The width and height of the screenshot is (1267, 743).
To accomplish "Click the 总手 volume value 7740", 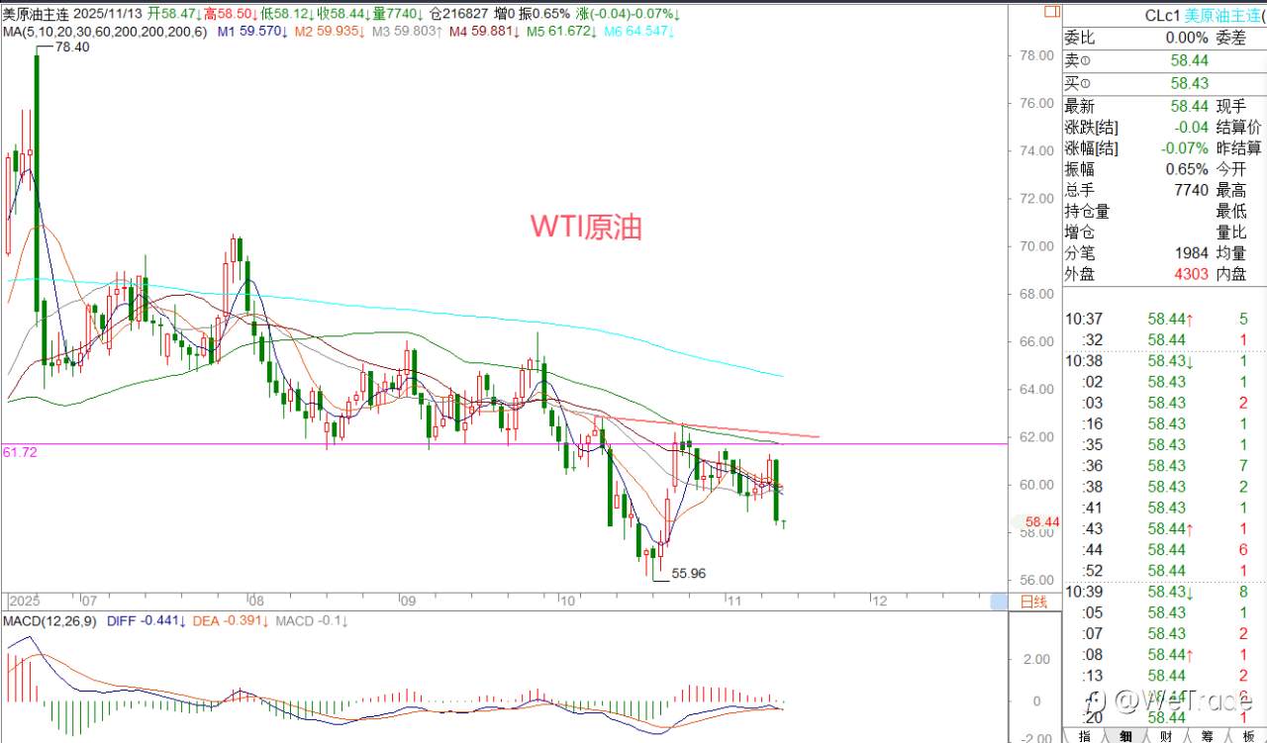I will [x=1190, y=190].
